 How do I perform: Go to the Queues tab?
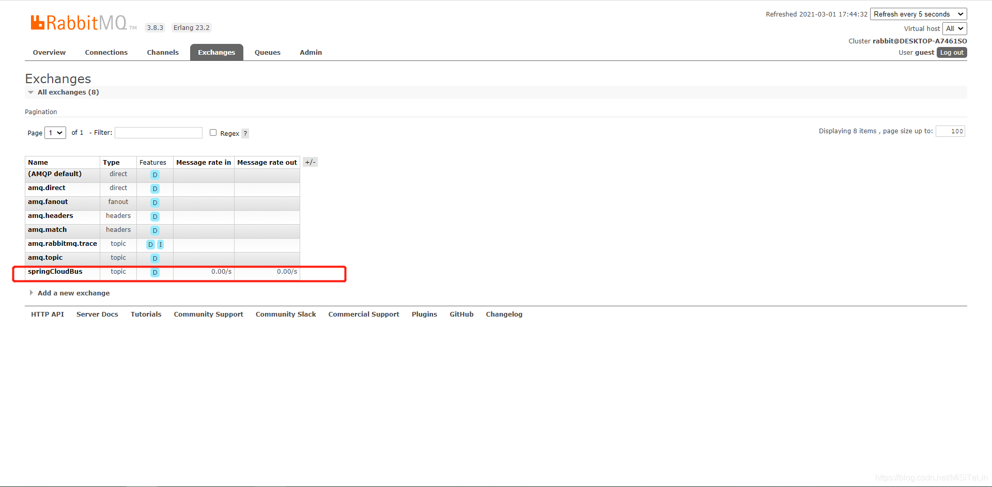pos(268,52)
